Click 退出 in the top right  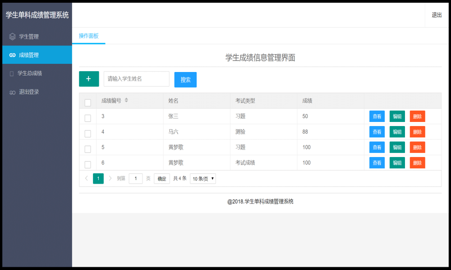tap(437, 15)
